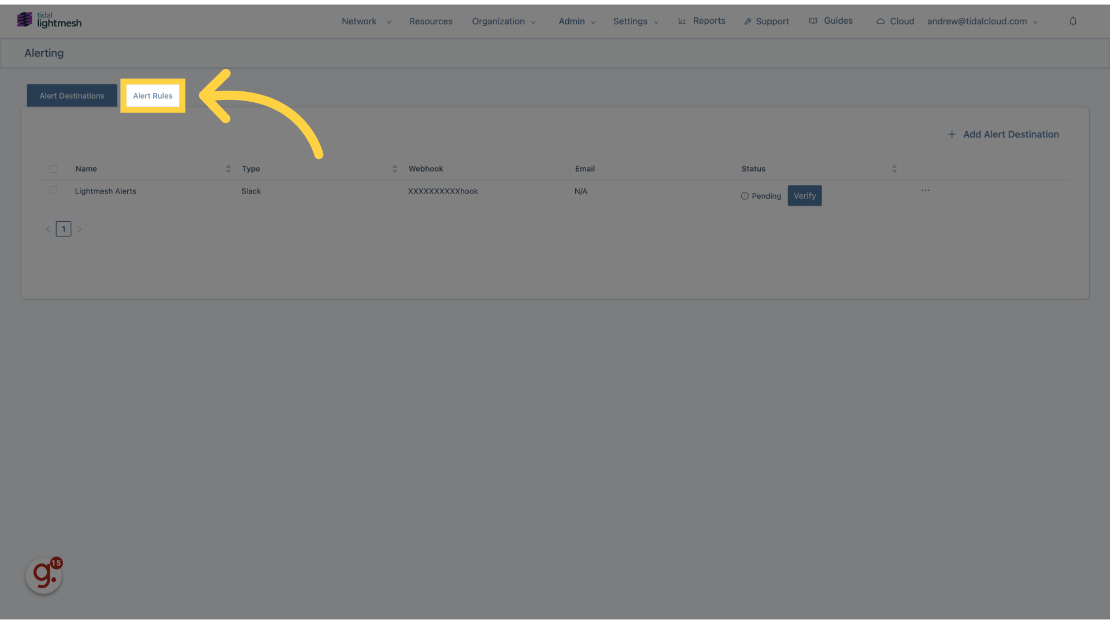Toggle the select-all header checkbox
Screen dimensions: 1110x624
[x=53, y=168]
